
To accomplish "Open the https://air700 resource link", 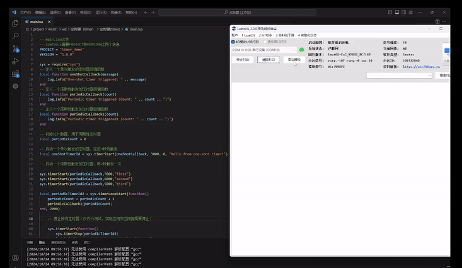I will coord(421,67).
